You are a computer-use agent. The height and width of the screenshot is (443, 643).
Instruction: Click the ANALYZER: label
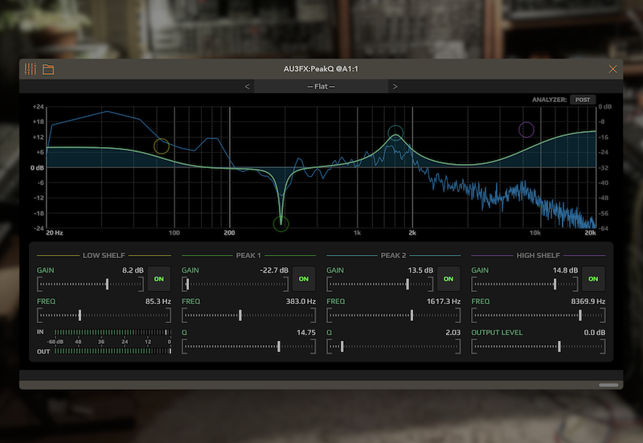pyautogui.click(x=549, y=100)
